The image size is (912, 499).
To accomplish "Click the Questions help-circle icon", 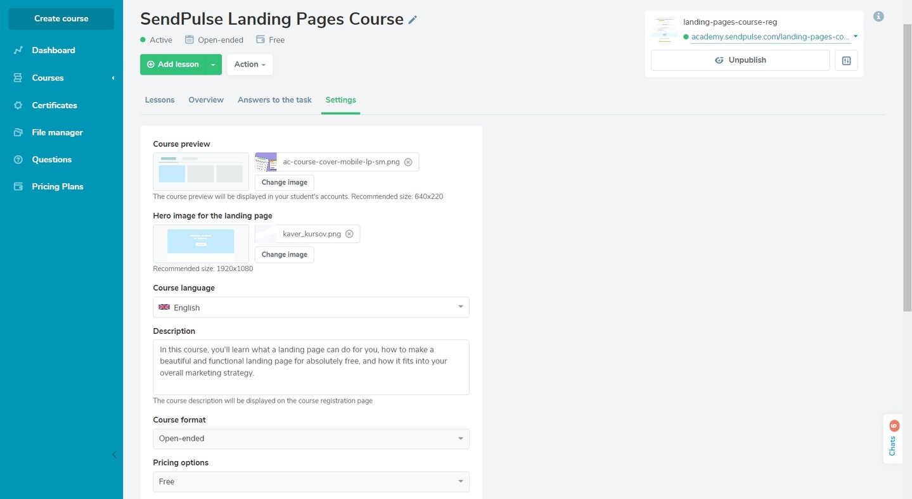I will coord(18,160).
